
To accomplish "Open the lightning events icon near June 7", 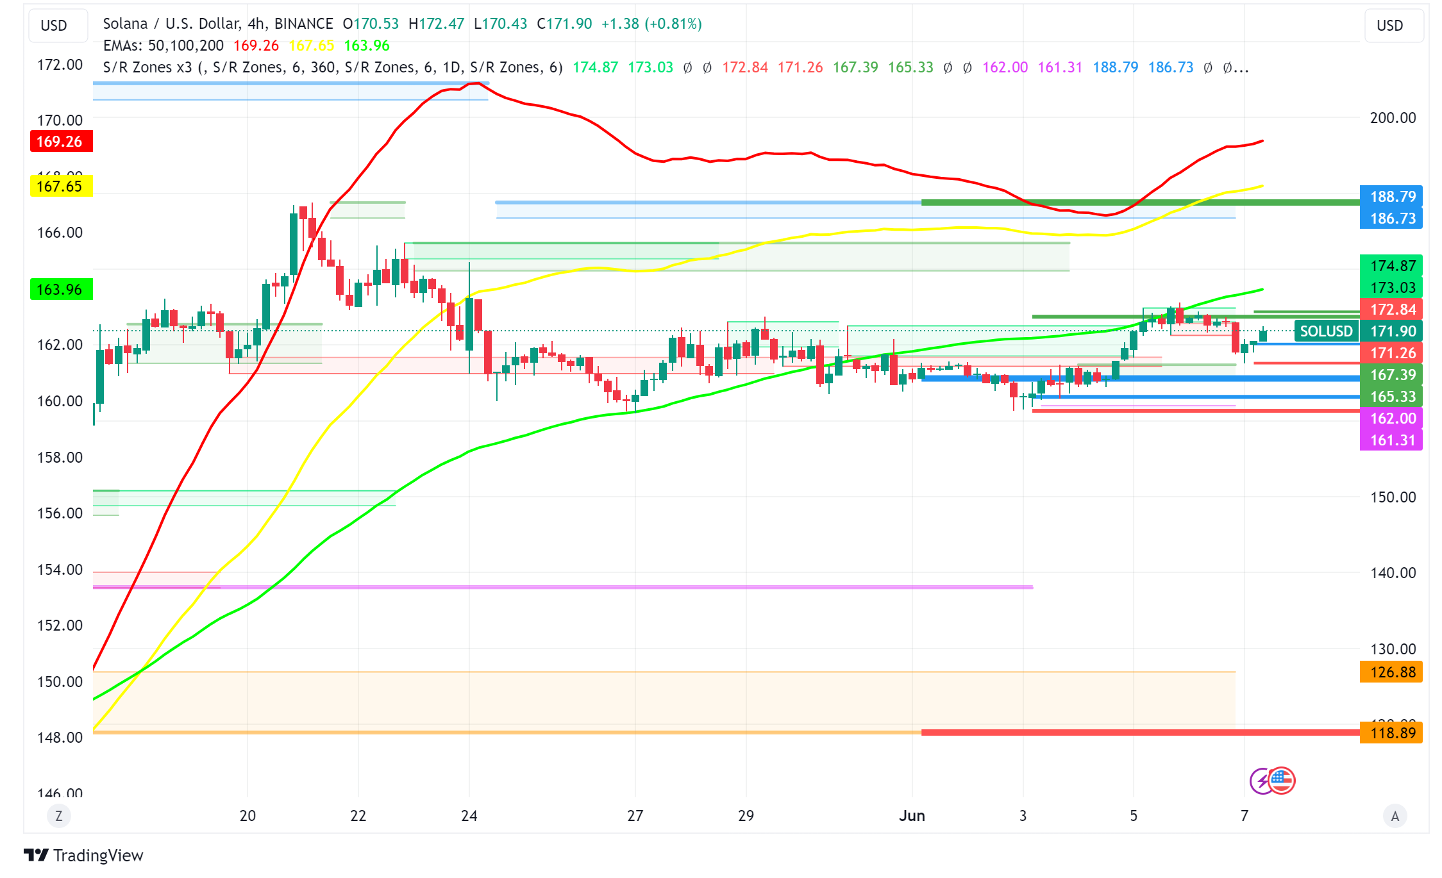I will coord(1260,781).
